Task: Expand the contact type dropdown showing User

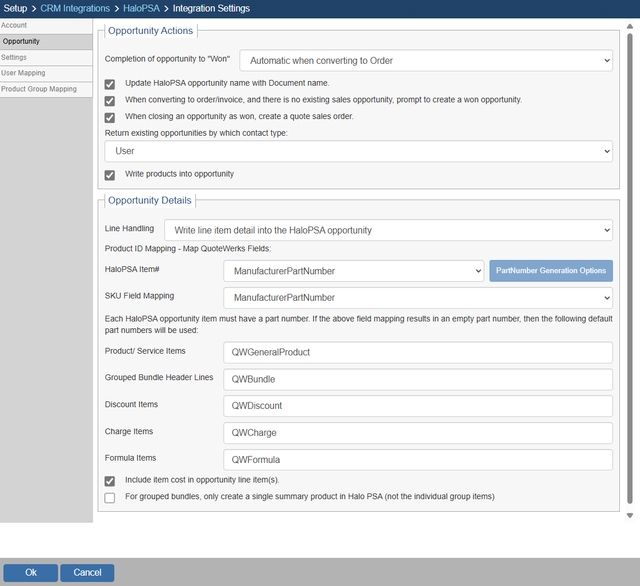Action: (x=358, y=151)
